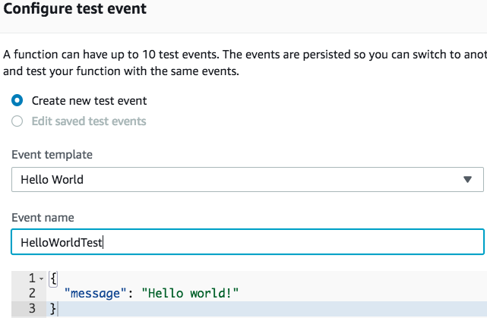This screenshot has width=487, height=318.
Task: Click the Event template field label
Action: click(x=52, y=154)
